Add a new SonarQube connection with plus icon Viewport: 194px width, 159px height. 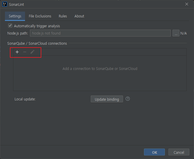point(17,52)
